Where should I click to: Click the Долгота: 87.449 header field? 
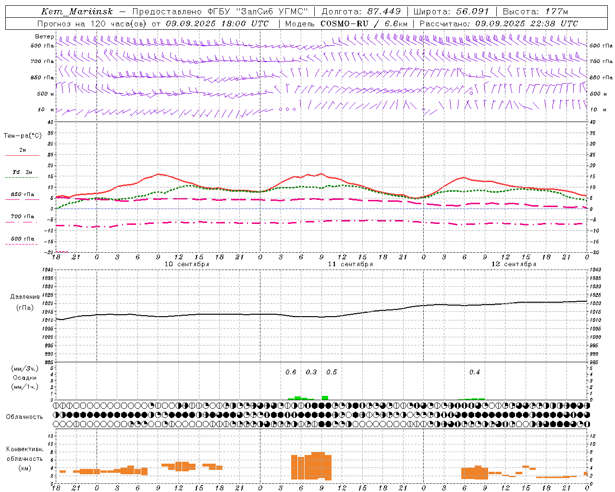click(361, 12)
